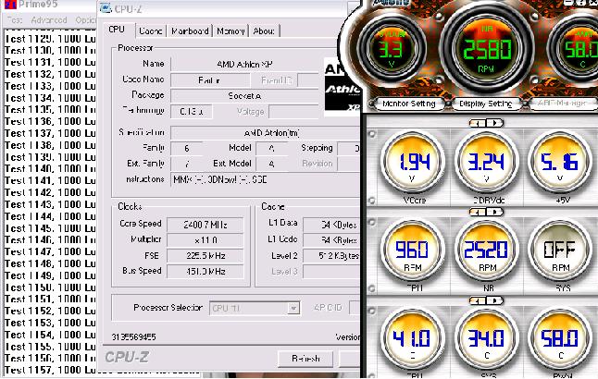Viewport: 598px width, 379px height.
Task: Select the VCore 1.94 V gauge
Action: (x=414, y=163)
